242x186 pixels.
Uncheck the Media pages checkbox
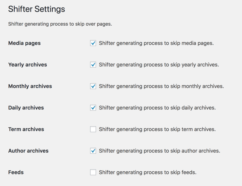tap(93, 43)
